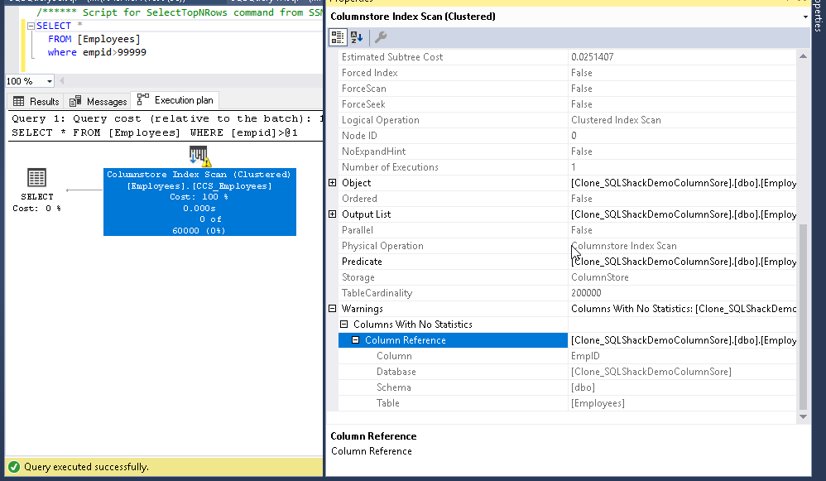826x481 pixels.
Task: Click the [Employees] table value in Properties
Action: 598,403
